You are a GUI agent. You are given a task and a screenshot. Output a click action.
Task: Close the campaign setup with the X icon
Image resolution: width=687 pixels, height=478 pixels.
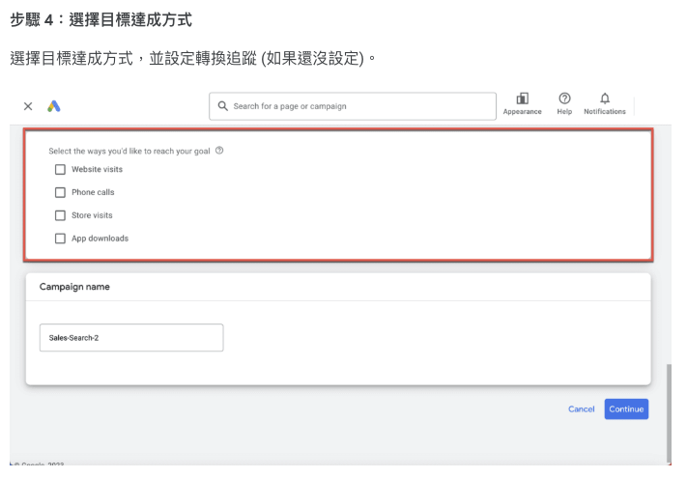(28, 106)
